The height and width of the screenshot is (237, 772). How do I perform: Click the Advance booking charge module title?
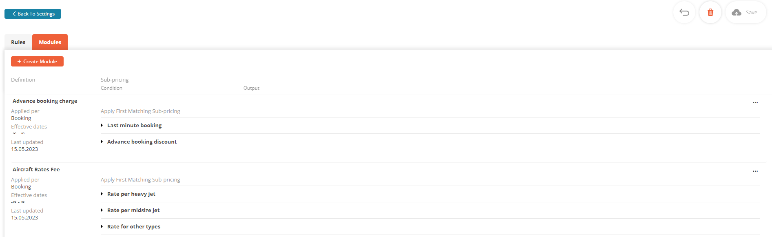(45, 101)
